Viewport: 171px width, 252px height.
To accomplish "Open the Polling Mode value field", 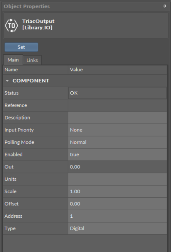I will tap(117, 142).
